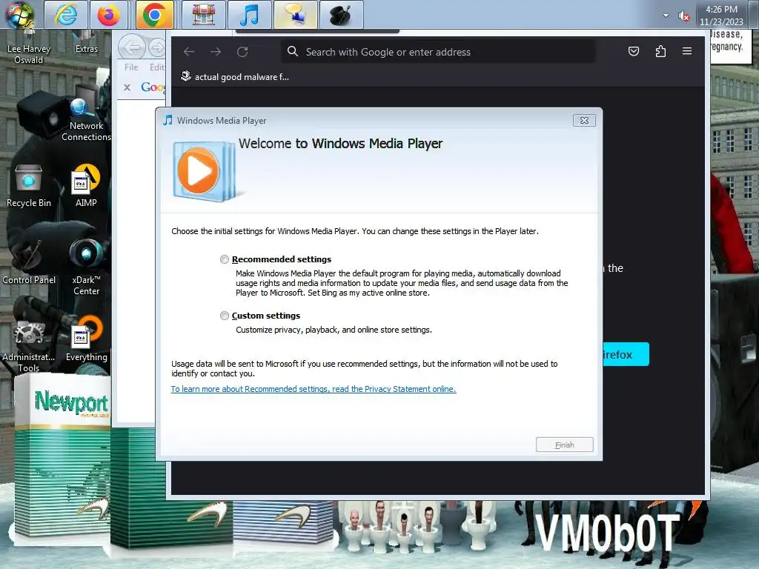The width and height of the screenshot is (759, 569).
Task: Go forward in the Firefox window
Action: click(216, 51)
